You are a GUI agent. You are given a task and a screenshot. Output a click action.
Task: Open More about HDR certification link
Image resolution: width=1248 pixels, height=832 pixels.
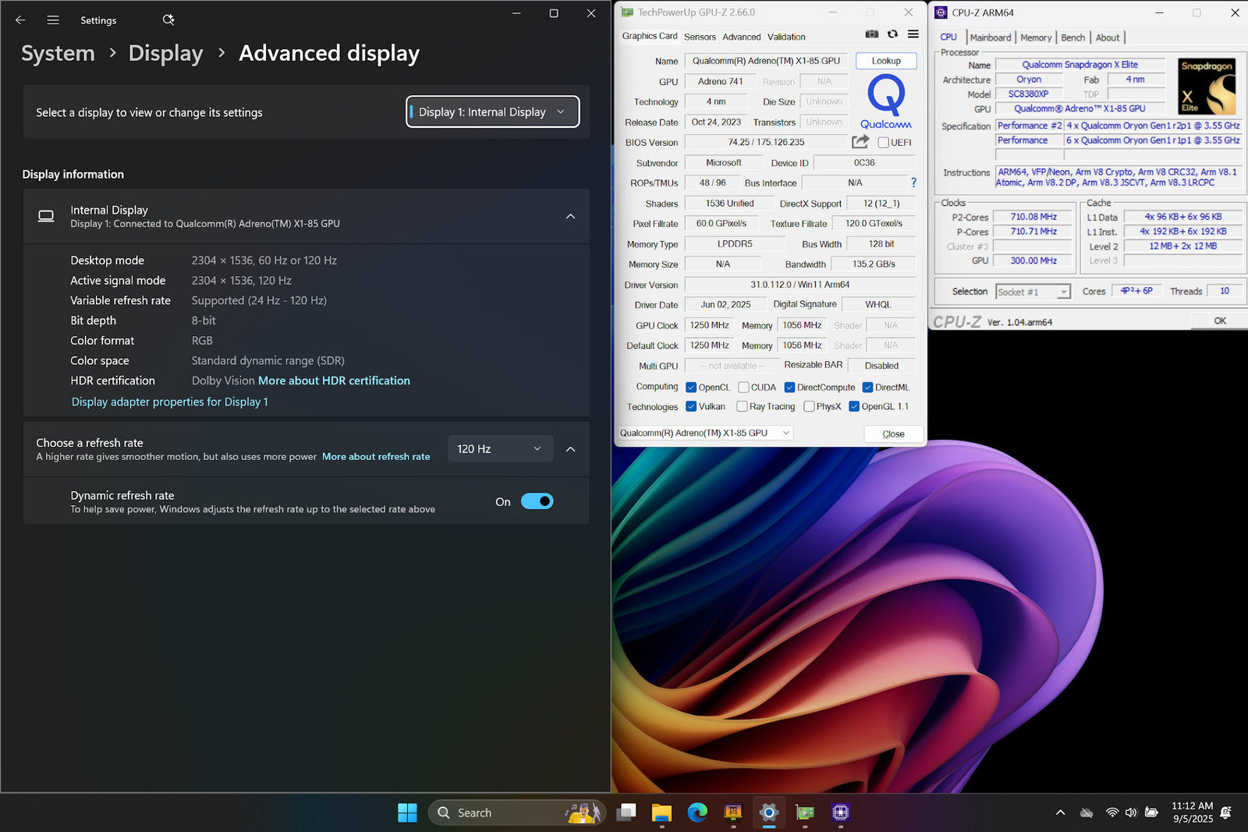tap(334, 381)
